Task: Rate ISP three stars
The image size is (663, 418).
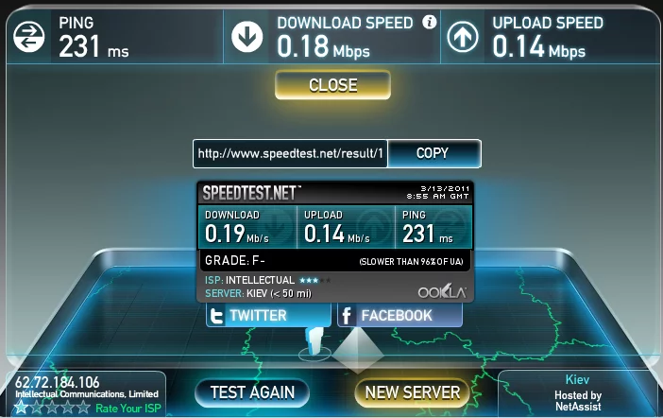Action: [52, 408]
